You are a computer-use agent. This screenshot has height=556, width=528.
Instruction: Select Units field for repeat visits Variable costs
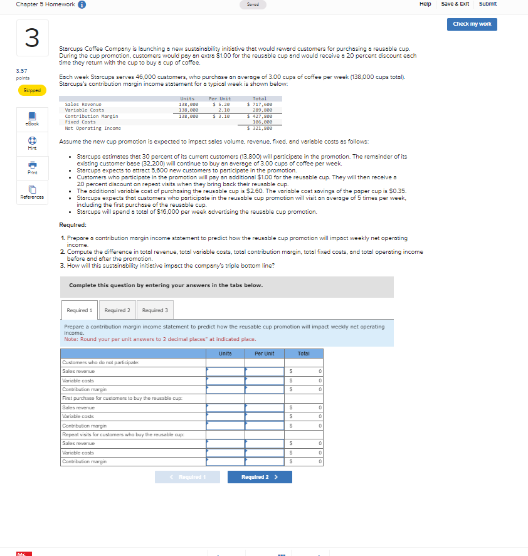coord(225,453)
